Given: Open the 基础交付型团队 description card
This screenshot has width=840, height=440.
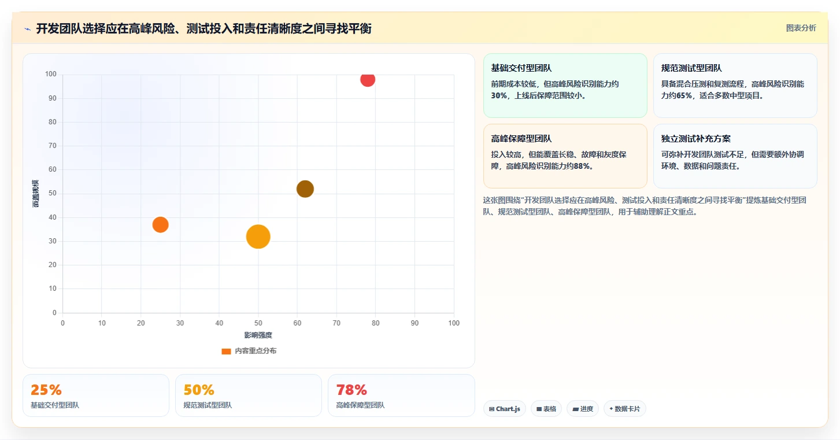Looking at the screenshot, I should click(565, 86).
